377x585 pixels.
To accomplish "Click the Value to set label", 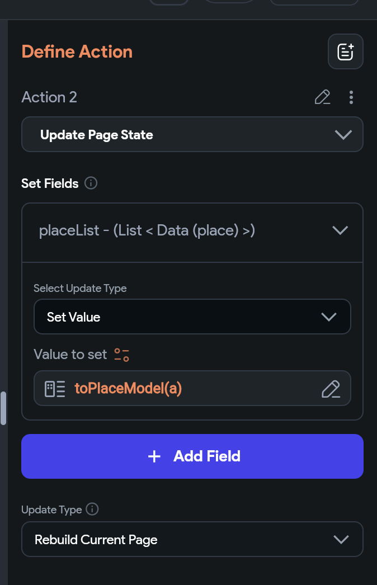I will click(x=70, y=355).
